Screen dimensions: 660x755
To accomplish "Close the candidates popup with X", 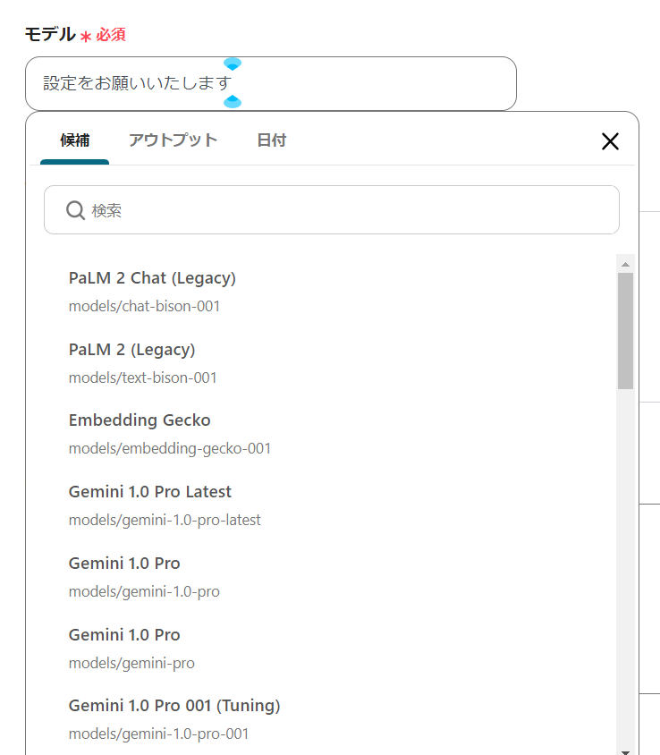I will [x=610, y=141].
